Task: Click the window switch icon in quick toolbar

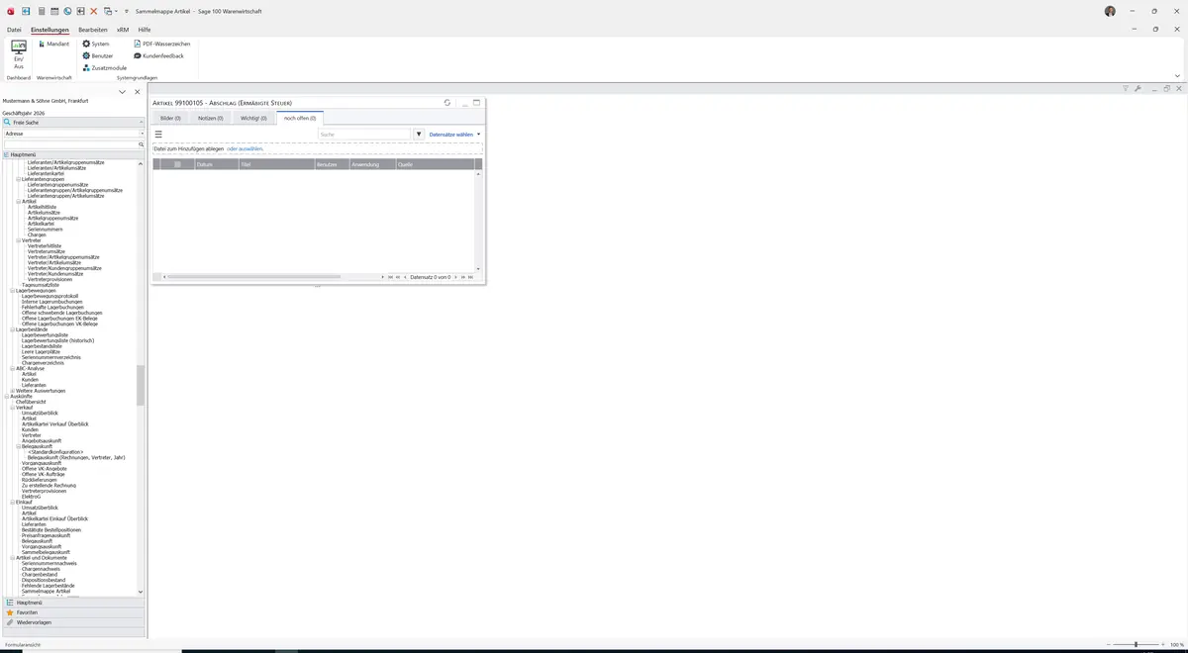Action: (108, 11)
